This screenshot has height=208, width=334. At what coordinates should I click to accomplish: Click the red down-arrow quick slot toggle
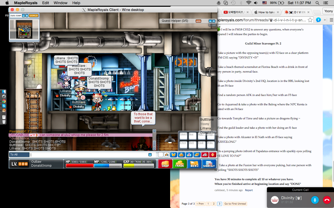[x=212, y=155]
